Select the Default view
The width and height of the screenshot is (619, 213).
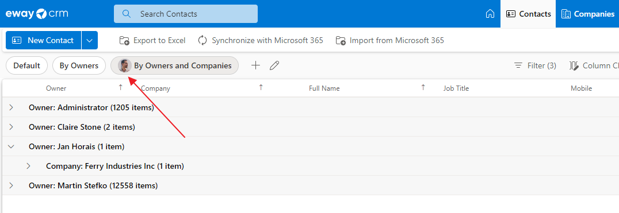27,66
